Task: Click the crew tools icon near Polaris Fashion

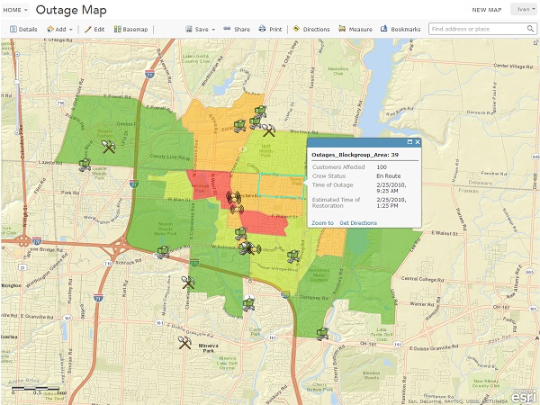Action: [x=109, y=147]
